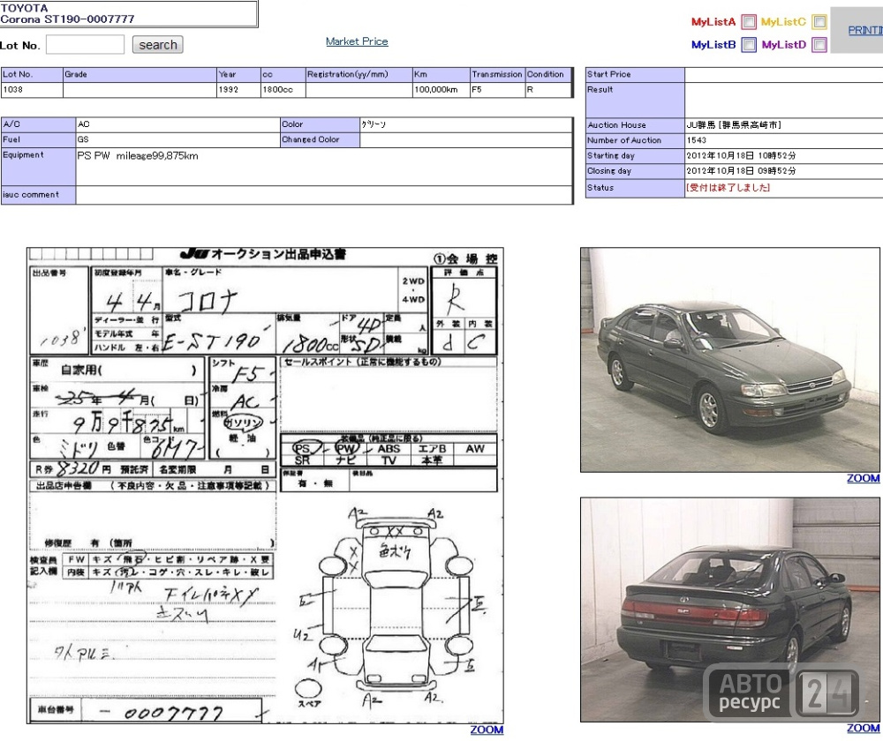Select lot number cell 1038
The image size is (883, 741).
(32, 90)
